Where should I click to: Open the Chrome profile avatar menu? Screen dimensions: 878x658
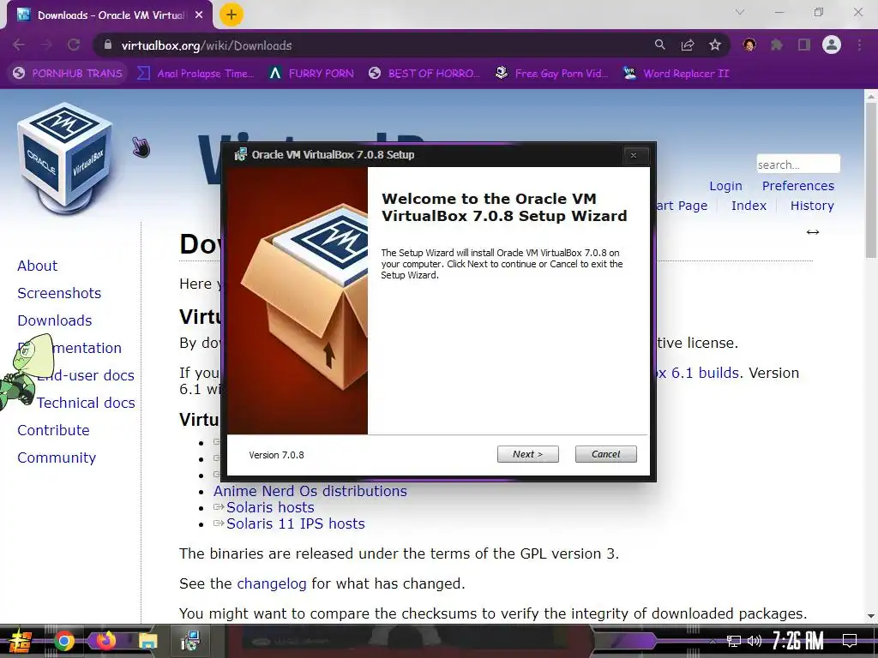pyautogui.click(x=832, y=45)
